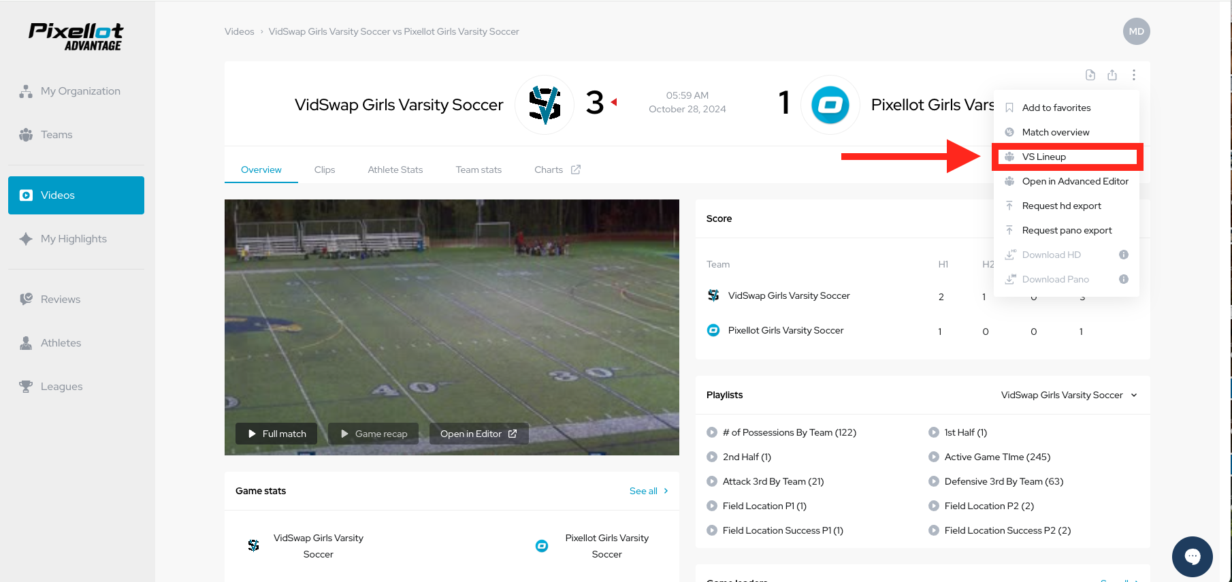Play Field Location P2 playlist

click(982, 506)
